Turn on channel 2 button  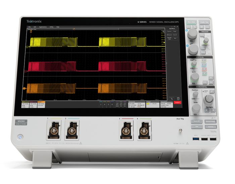[101, 105]
